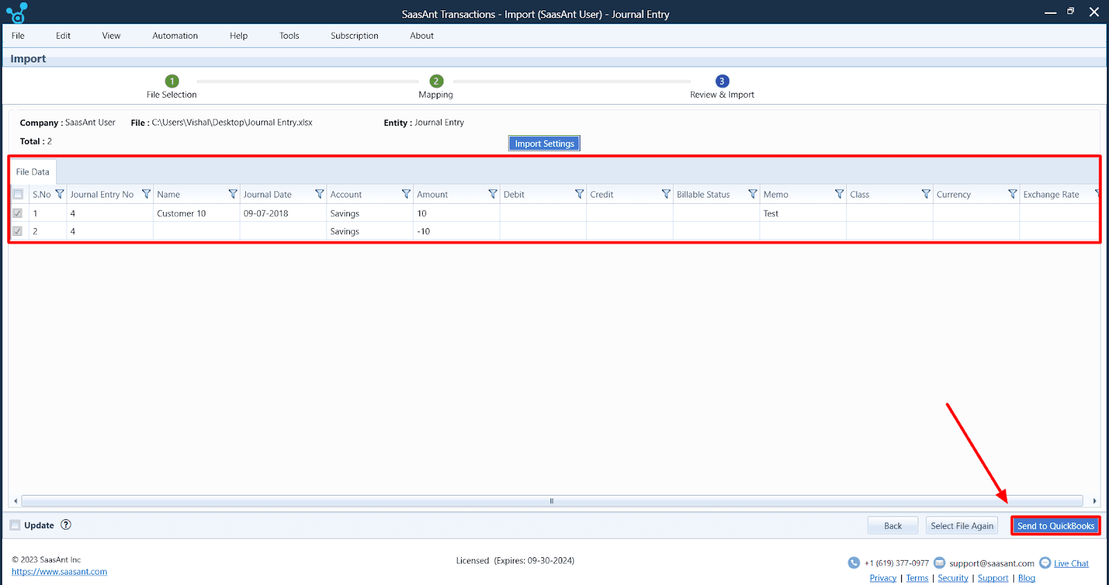Screen dimensions: 1109x585
Task: Enable the Update checkbox
Action: 15,525
